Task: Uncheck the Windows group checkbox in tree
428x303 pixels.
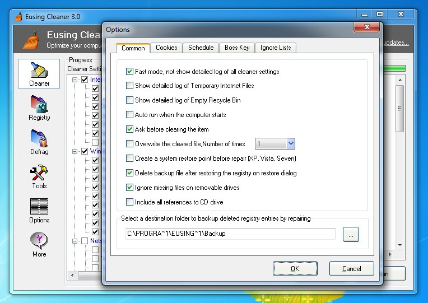Action: coord(85,151)
